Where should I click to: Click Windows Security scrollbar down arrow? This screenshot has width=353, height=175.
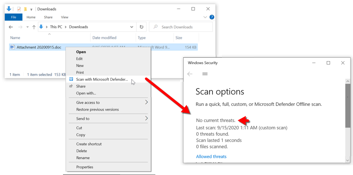[x=348, y=160]
